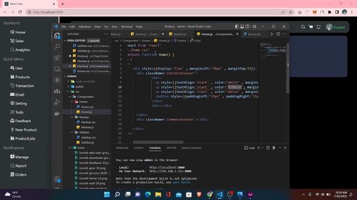Open Navbar.css in the file tree
This screenshot has width=357, height=200.
point(88,122)
